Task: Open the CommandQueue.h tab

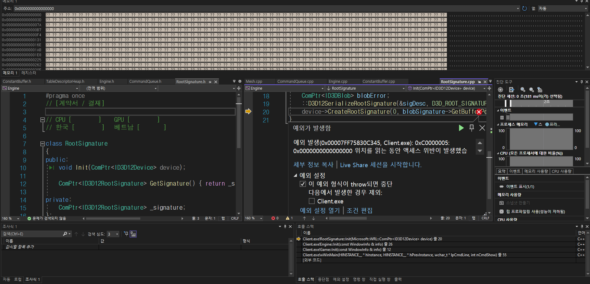Action: click(145, 82)
